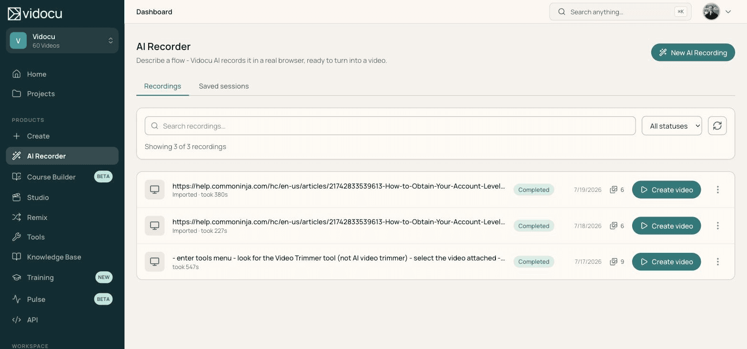747x349 pixels.
Task: Click the Search recordings input
Action: [x=390, y=126]
